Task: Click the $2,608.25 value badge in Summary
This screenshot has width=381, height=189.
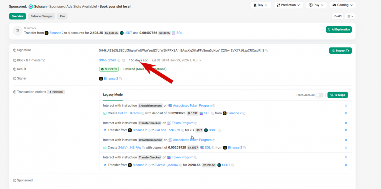Action: click(x=111, y=33)
